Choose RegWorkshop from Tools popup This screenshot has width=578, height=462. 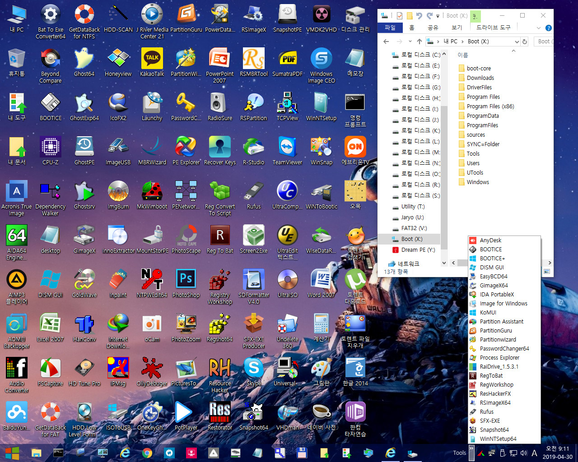[505, 384]
